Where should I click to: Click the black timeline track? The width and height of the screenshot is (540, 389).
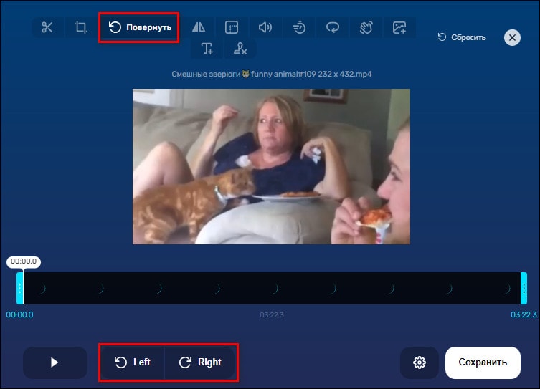[272, 288]
